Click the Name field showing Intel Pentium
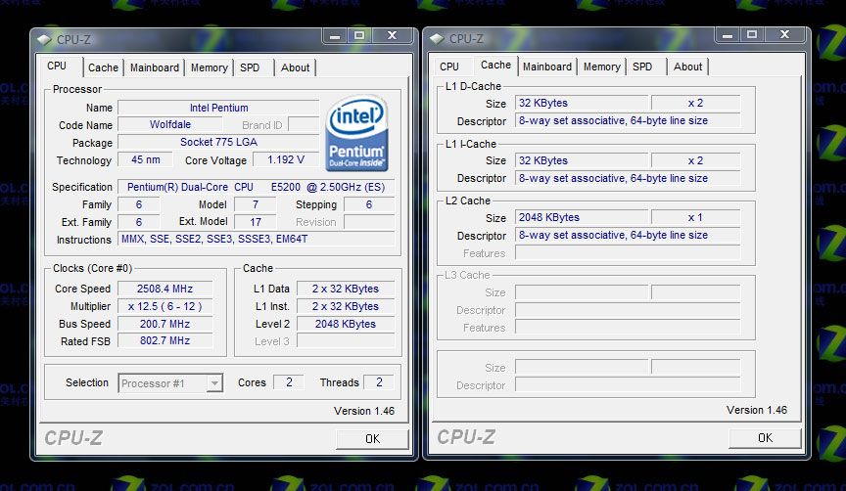Screen dimensions: 846x491 [218, 108]
